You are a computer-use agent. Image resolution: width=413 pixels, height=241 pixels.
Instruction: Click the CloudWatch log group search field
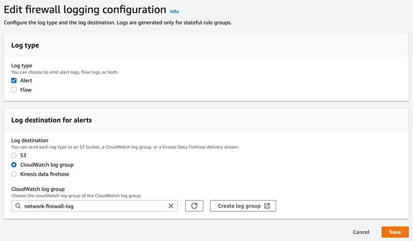tap(94, 206)
